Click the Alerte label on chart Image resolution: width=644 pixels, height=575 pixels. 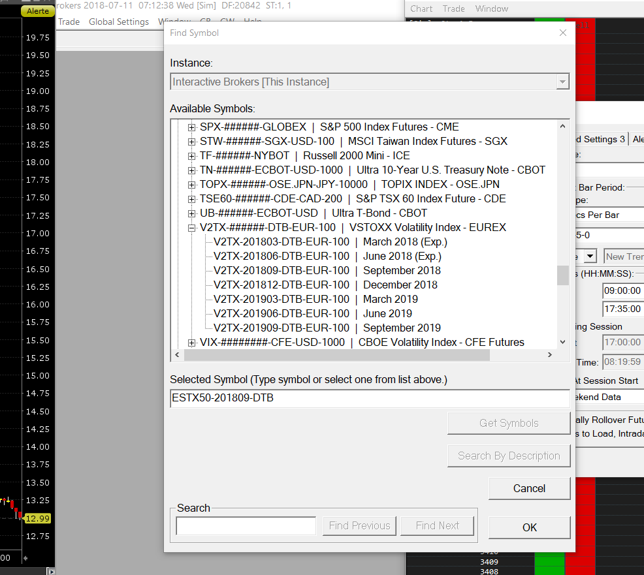click(38, 11)
